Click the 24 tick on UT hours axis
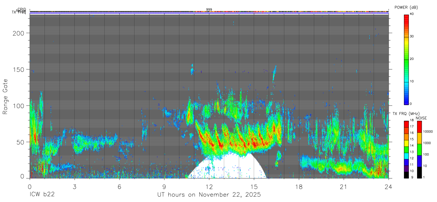This screenshot has height=202, width=437. [x=389, y=186]
